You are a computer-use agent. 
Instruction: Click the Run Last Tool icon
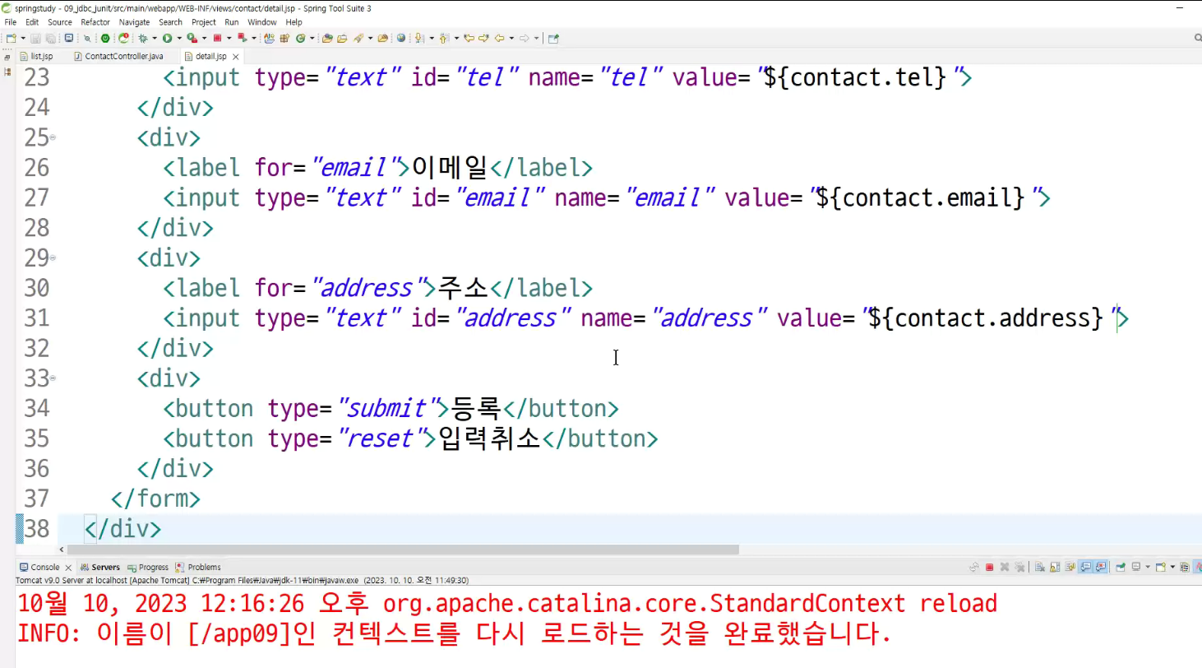(x=192, y=38)
